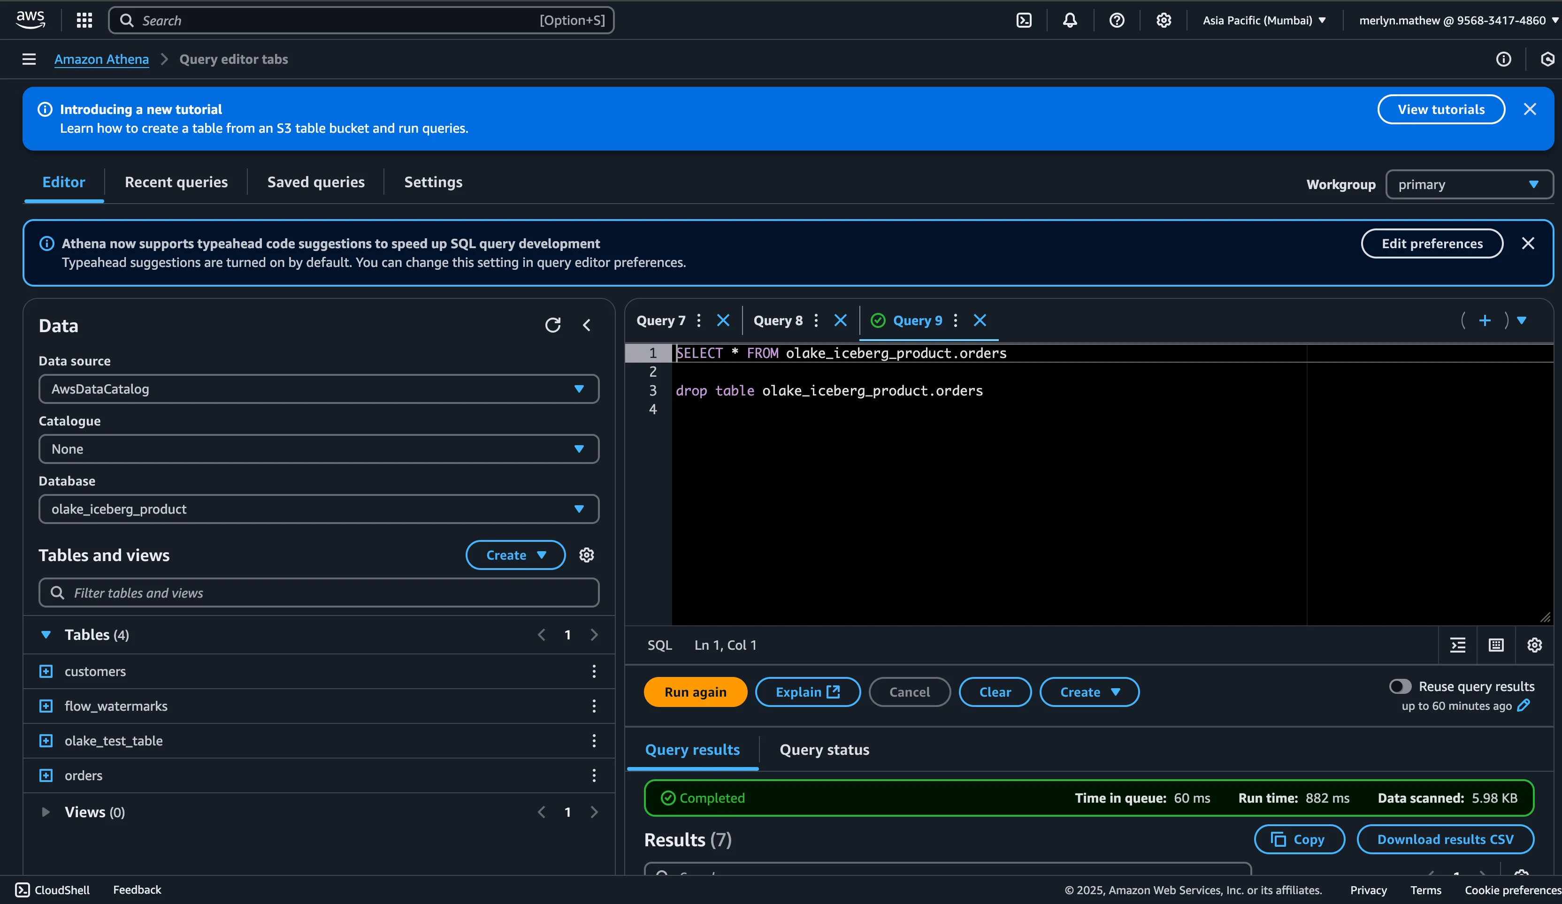Click the format query indent icon
The image size is (1562, 904).
pyautogui.click(x=1458, y=645)
